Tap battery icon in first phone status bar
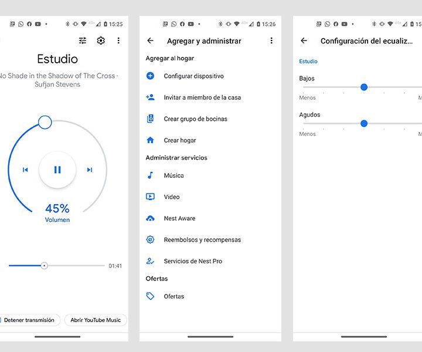The image size is (422, 352). pyautogui.click(x=105, y=24)
